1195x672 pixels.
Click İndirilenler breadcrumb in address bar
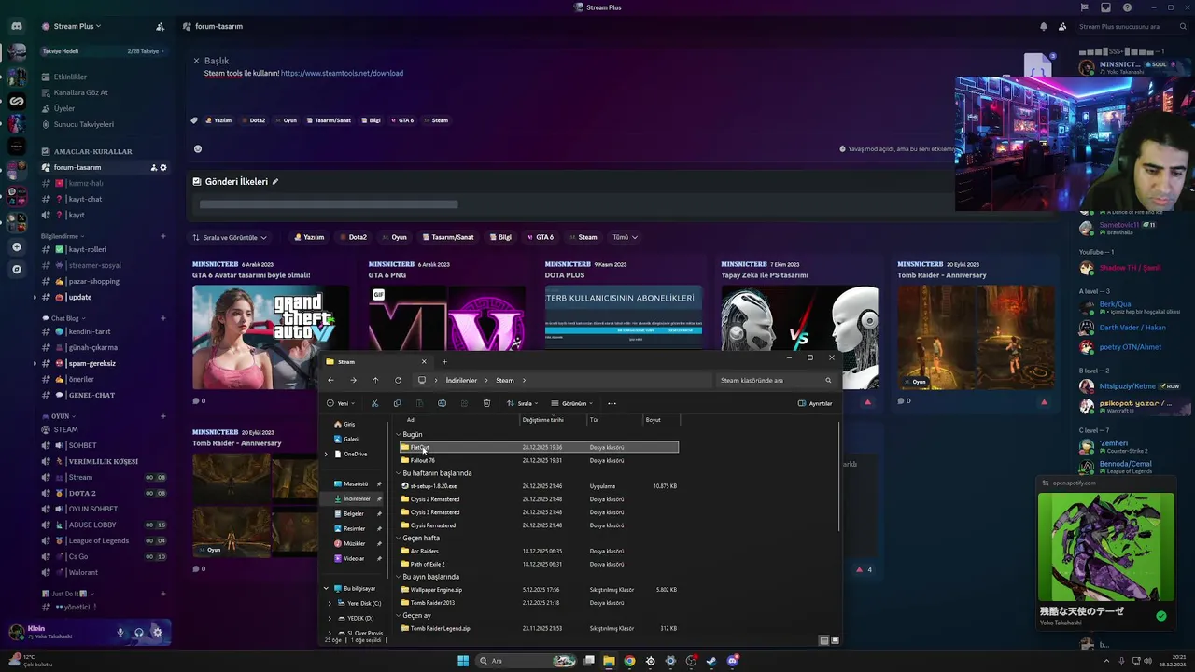pos(461,380)
